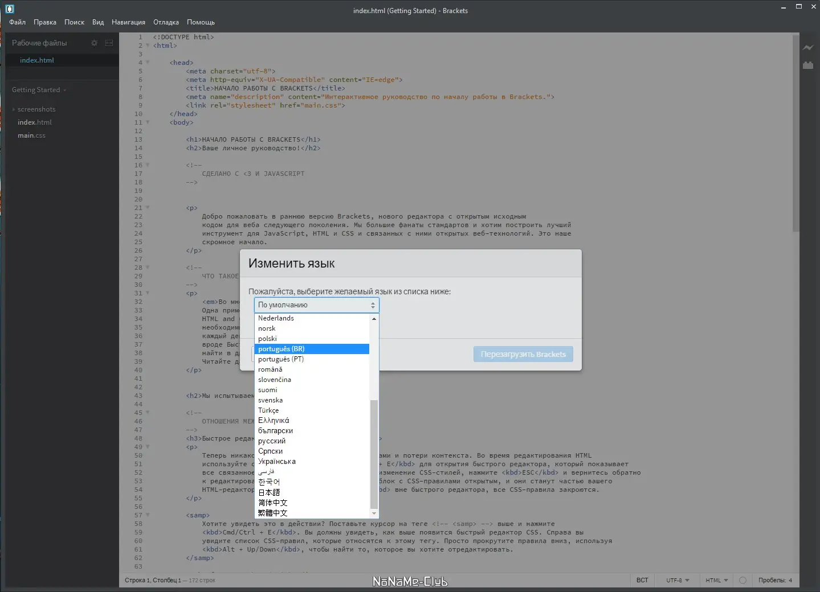The height and width of the screenshot is (592, 820).
Task: Choose norsk from the language list
Action: click(x=312, y=328)
